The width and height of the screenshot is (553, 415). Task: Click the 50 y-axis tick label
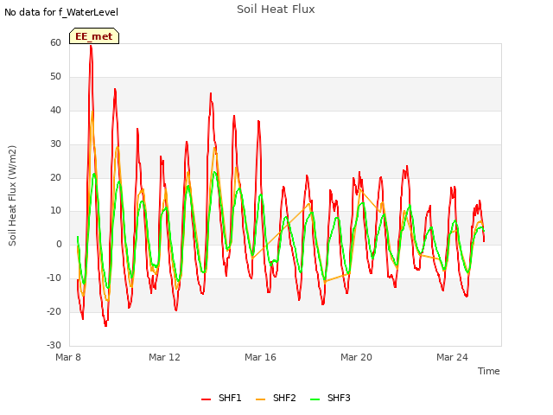click(x=55, y=77)
